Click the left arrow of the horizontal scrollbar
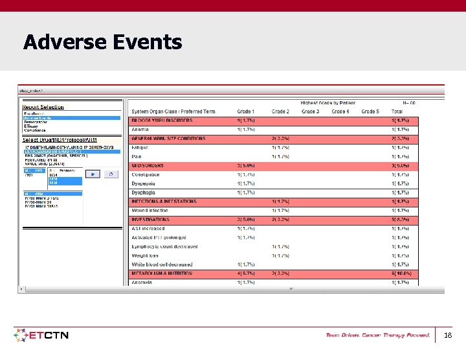466x350 pixels. pyautogui.click(x=21, y=289)
